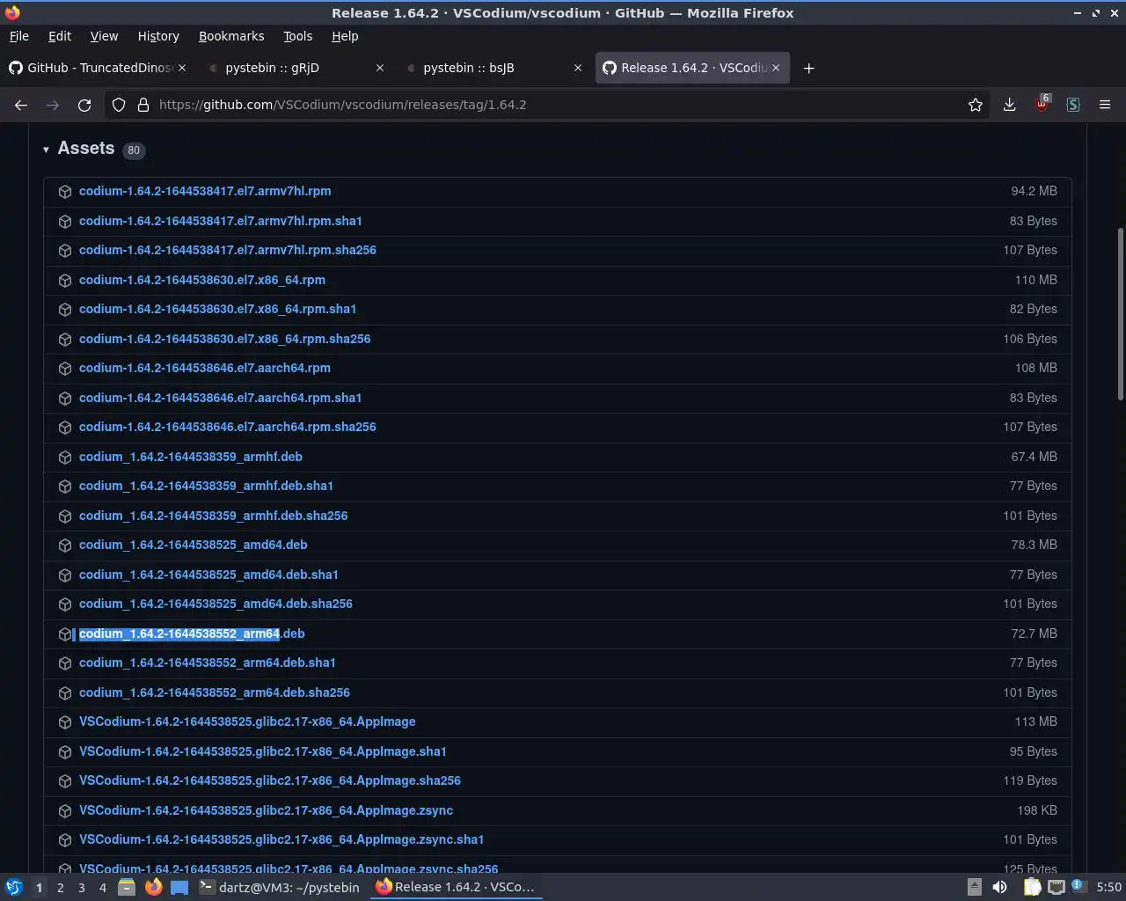The image size is (1126, 901).
Task: Close the pystebin :: bsJB tab
Action: [578, 68]
